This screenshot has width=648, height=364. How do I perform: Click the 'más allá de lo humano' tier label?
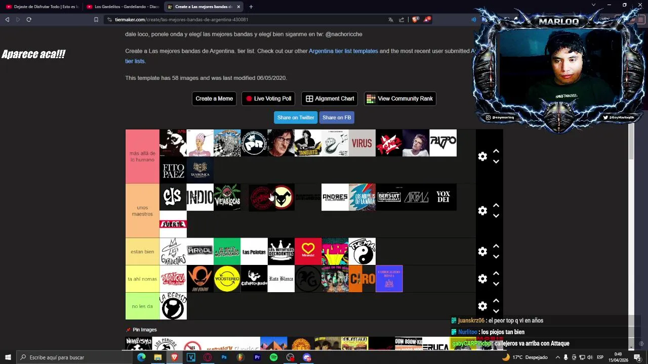click(x=142, y=156)
